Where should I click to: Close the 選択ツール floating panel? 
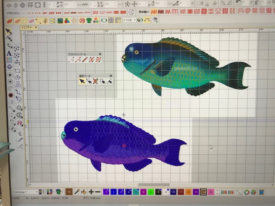(111, 76)
